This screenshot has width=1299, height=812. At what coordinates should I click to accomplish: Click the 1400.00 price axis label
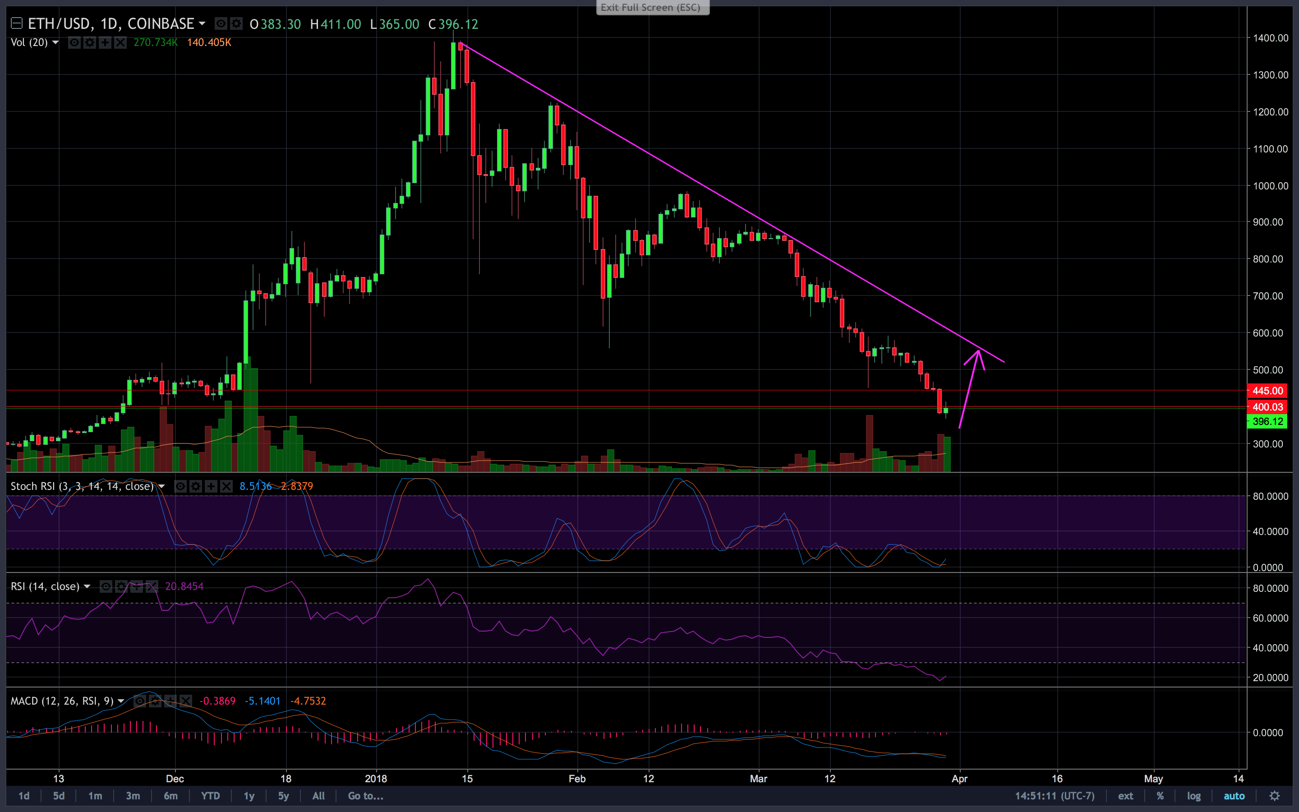pos(1271,38)
